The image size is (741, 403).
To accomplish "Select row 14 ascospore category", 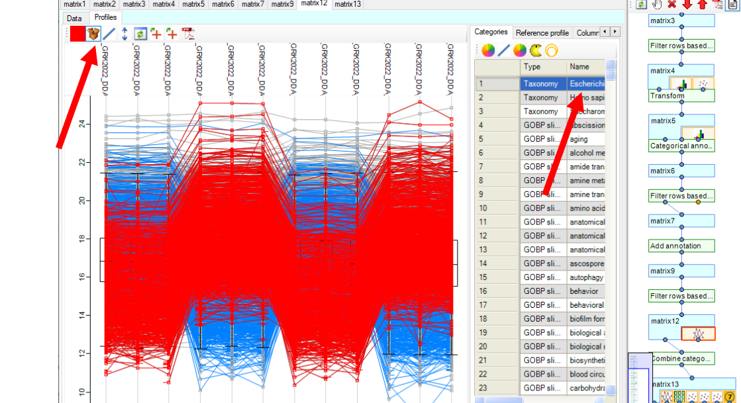I will [540, 263].
